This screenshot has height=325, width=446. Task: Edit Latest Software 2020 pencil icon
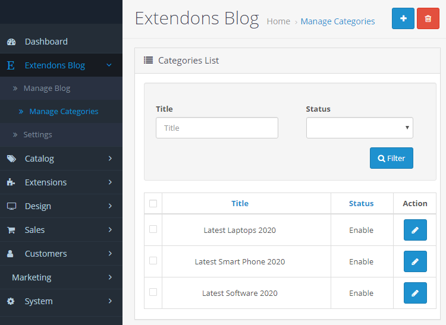click(x=415, y=293)
